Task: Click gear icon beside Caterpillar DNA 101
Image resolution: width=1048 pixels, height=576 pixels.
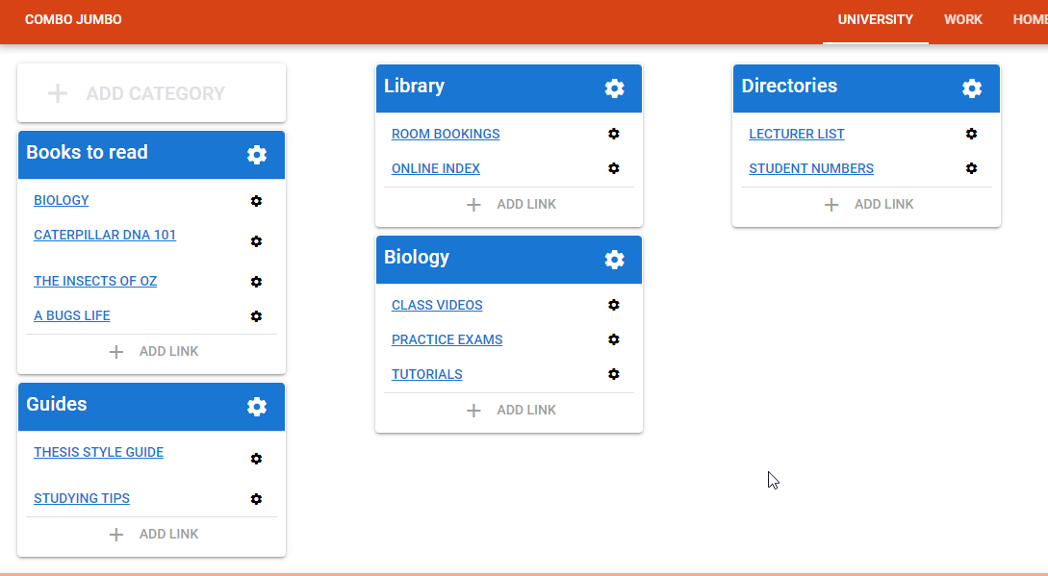Action: point(256,241)
